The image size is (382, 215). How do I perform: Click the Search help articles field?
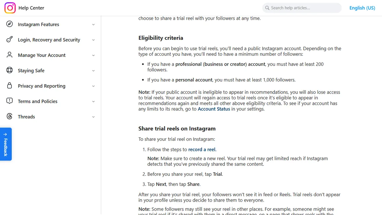point(302,8)
